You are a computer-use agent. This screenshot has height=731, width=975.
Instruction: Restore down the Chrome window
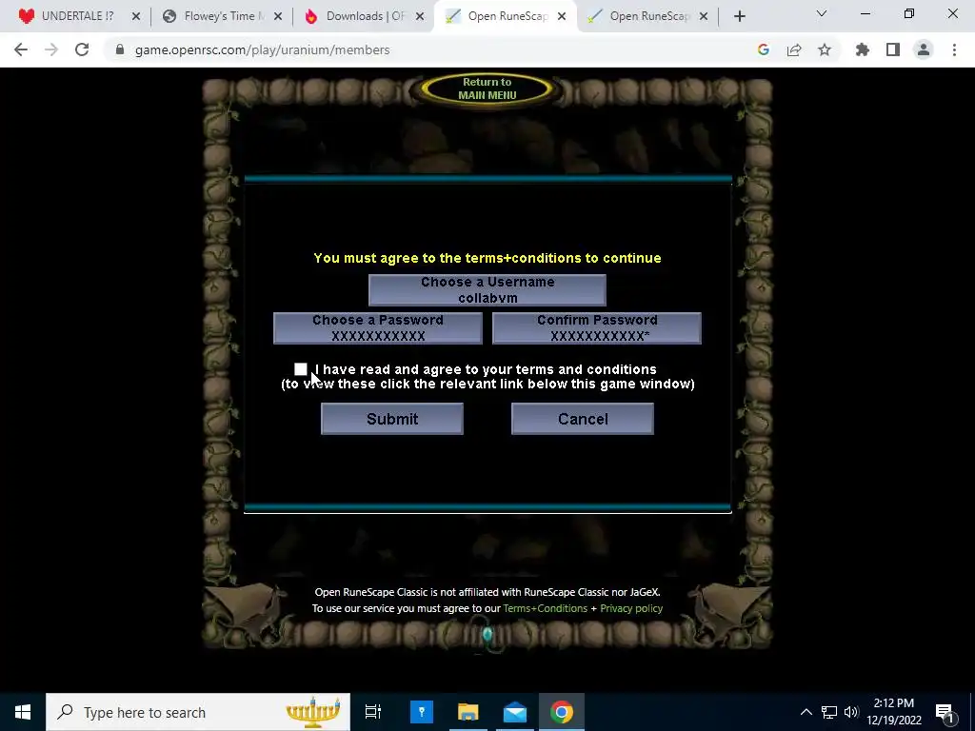(909, 13)
